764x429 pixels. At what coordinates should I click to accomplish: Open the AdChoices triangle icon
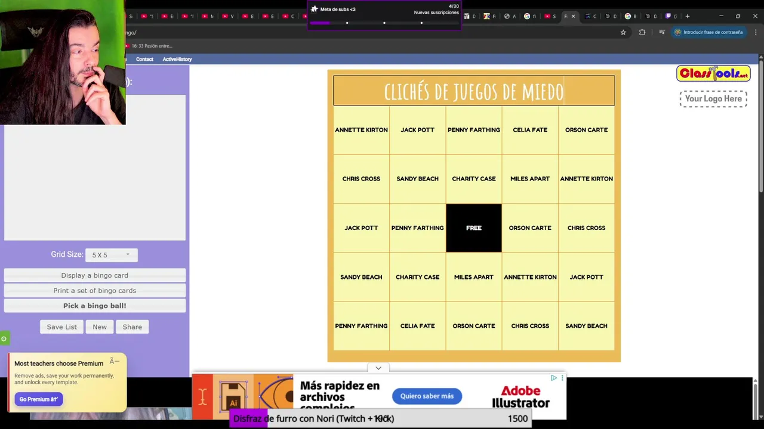coord(554,378)
